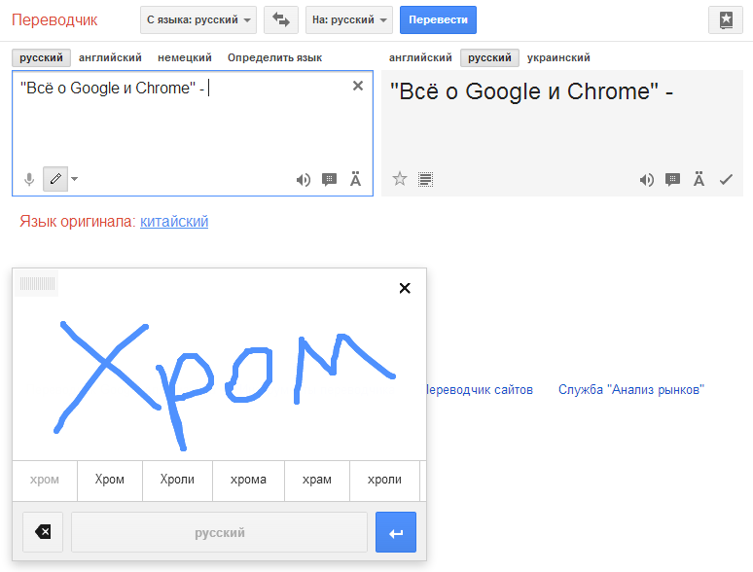This screenshot has width=753, height=572.
Task: Choose handwriting suggestion храм
Action: (317, 480)
